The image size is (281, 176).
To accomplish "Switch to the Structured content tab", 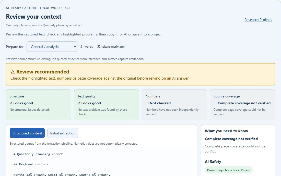I will (x=27, y=133).
